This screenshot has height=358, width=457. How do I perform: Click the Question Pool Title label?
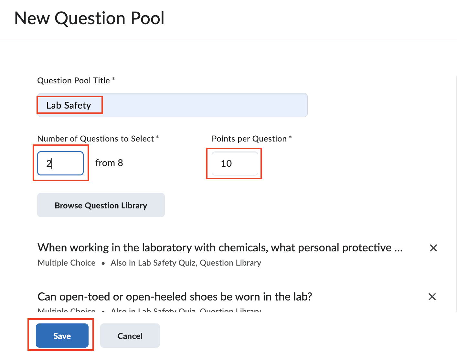74,80
